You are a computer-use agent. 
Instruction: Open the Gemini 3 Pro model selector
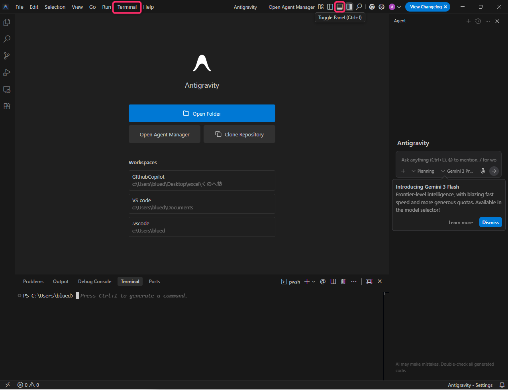[457, 171]
